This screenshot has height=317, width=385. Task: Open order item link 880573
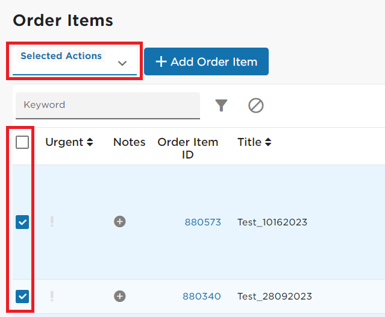[x=203, y=222]
